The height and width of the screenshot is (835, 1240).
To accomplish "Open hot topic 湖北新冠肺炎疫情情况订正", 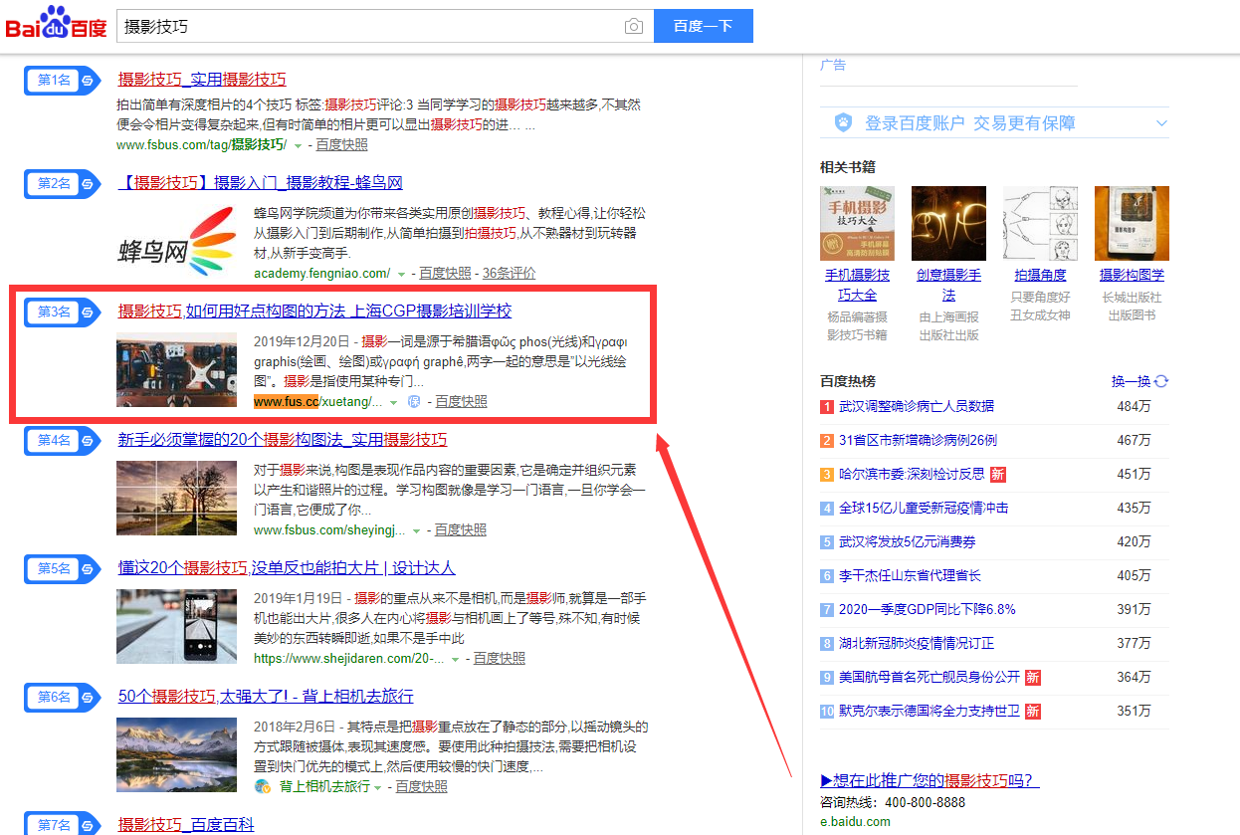I will pos(916,643).
